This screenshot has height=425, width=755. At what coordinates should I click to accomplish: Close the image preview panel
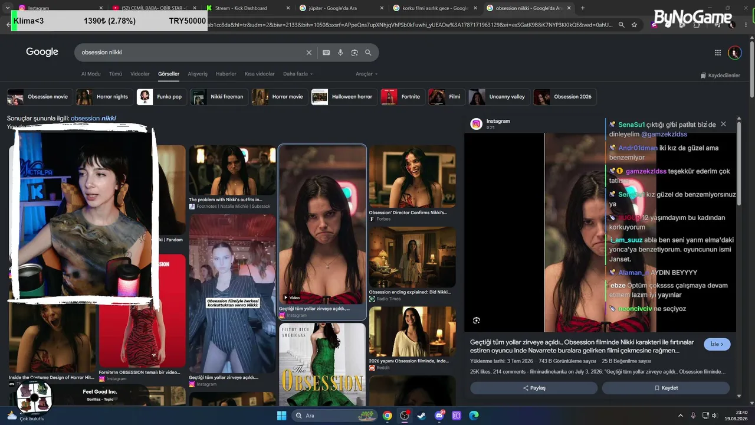coord(723,124)
